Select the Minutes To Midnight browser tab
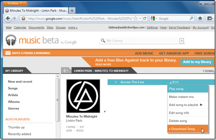This screenshot has width=216, height=140. 36,11
